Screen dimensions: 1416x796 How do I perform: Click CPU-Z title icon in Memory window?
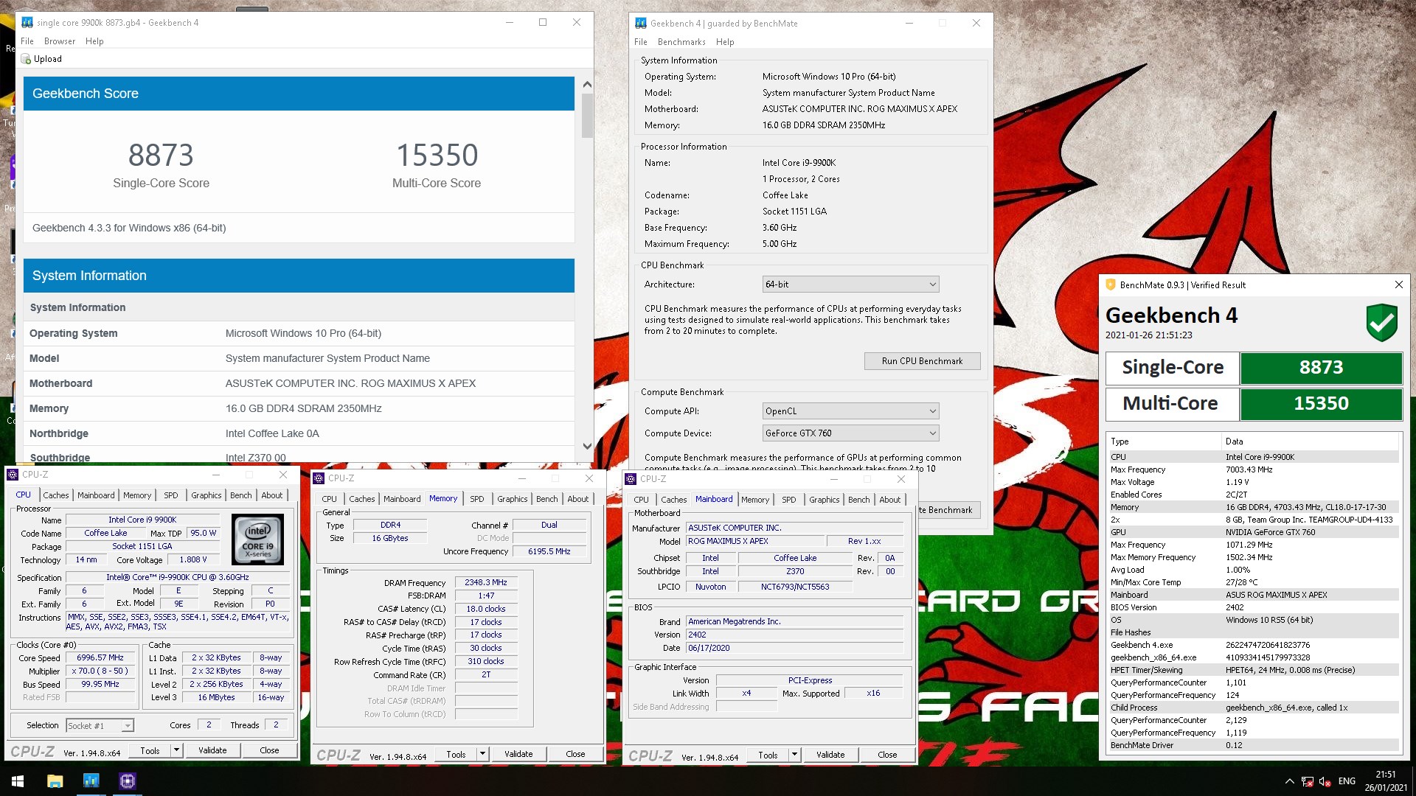(x=319, y=478)
